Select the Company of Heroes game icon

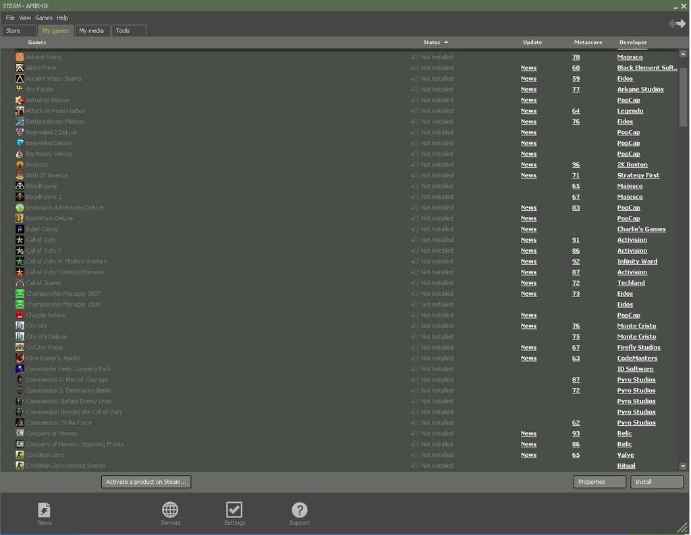pyautogui.click(x=20, y=433)
